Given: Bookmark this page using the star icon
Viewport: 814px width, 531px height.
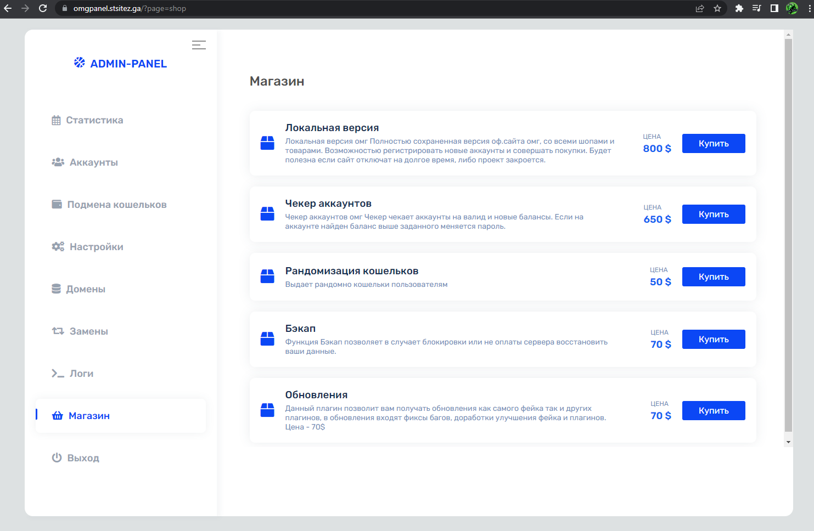Looking at the screenshot, I should tap(717, 8).
